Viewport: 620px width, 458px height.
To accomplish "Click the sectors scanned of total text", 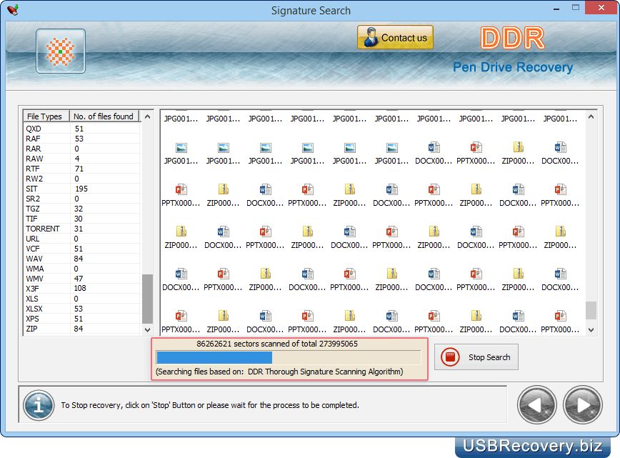I will click(277, 344).
